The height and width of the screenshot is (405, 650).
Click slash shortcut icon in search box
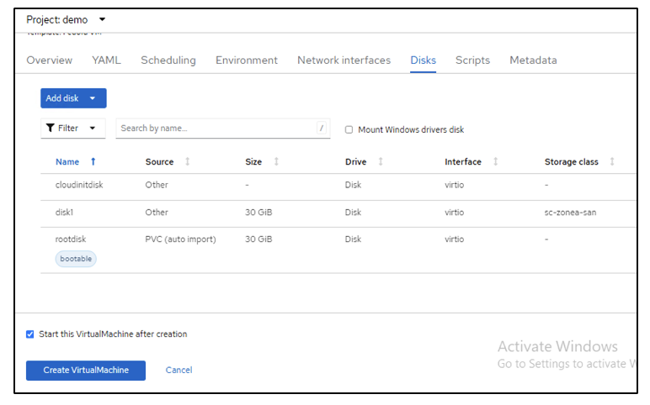(x=321, y=129)
